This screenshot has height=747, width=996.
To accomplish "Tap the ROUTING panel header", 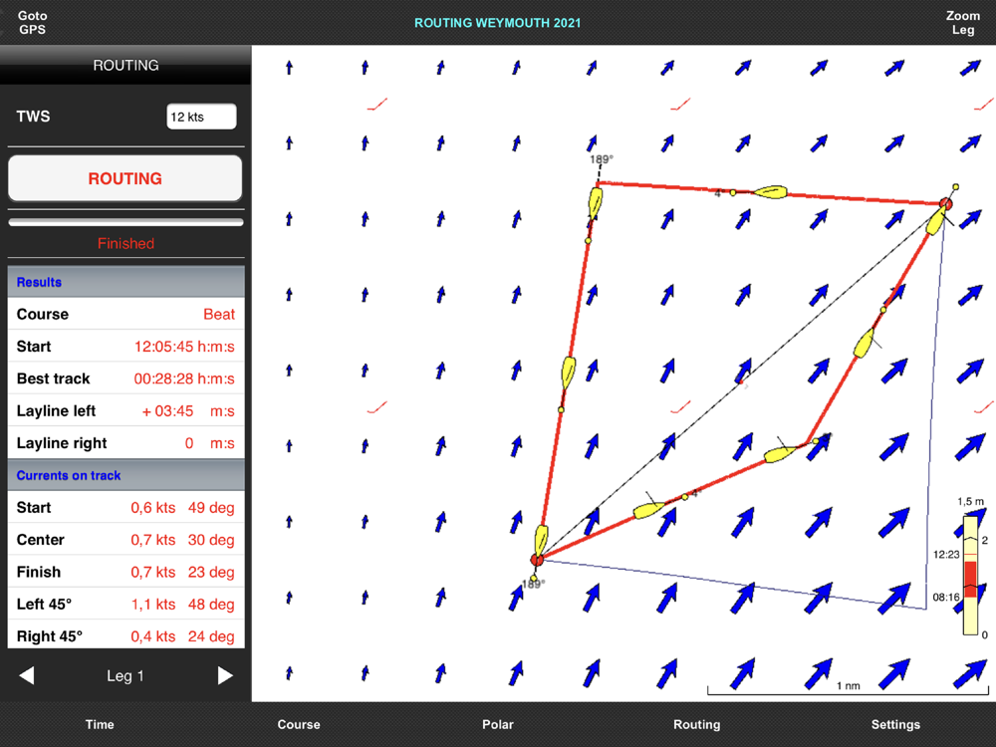I will coord(125,65).
